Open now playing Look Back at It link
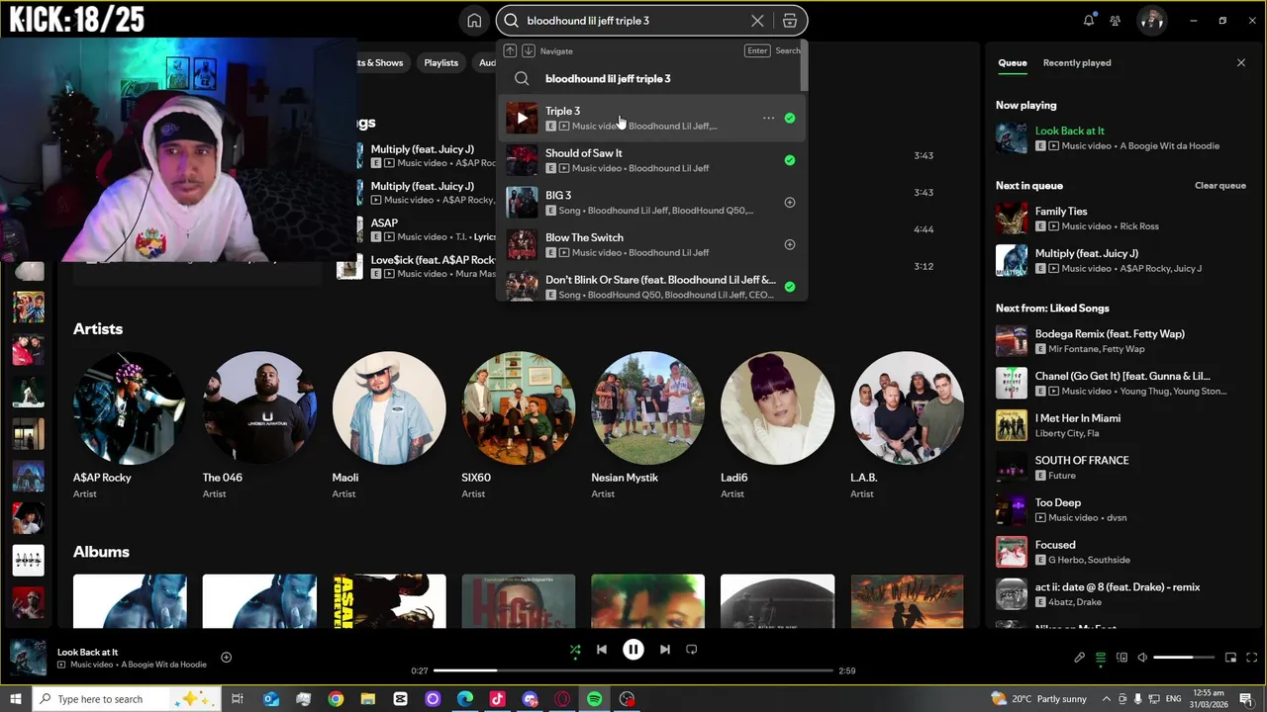Screen dimensions: 1267x712 pos(1070,131)
